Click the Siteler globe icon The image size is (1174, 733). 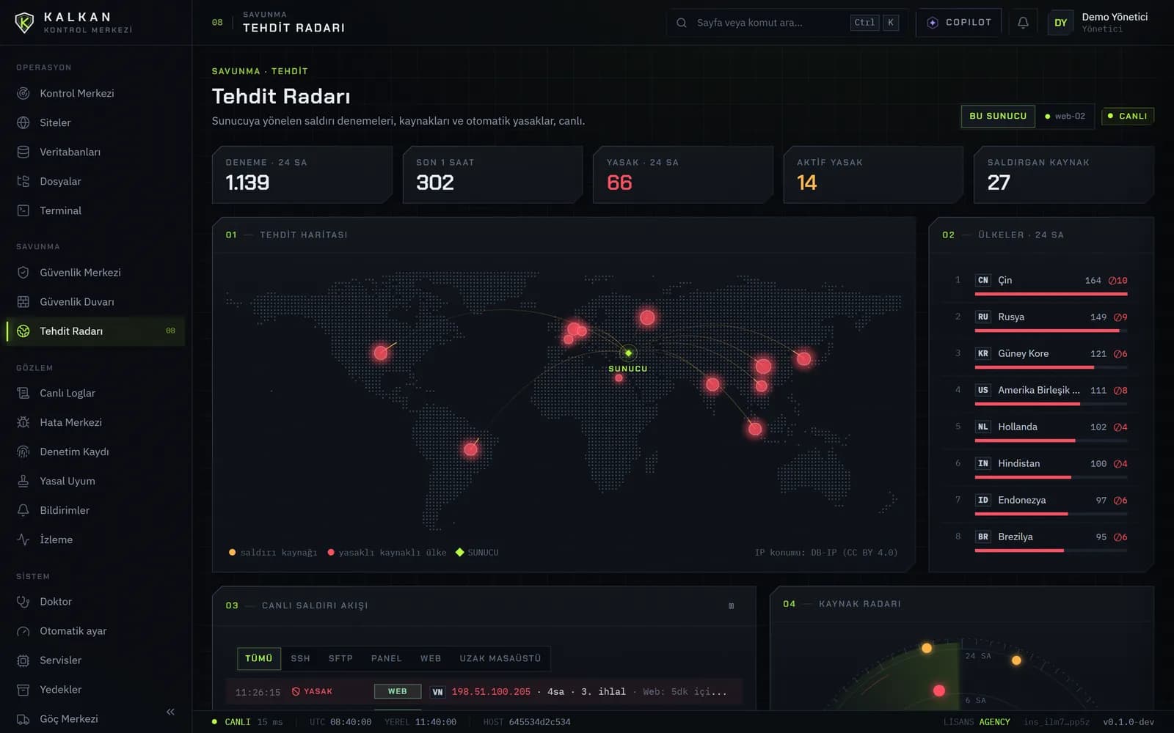coord(23,122)
